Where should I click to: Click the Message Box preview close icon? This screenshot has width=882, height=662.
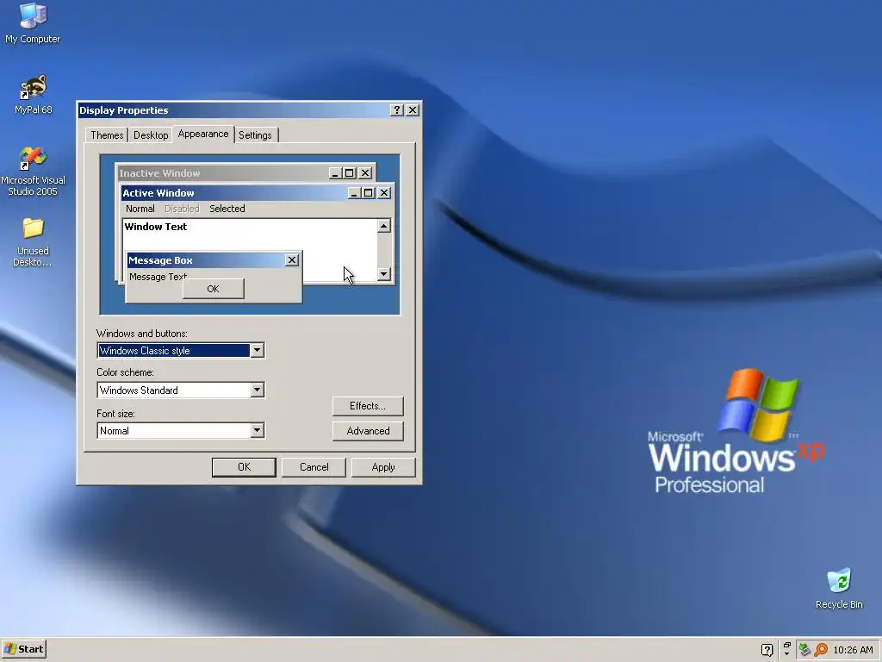[x=291, y=260]
